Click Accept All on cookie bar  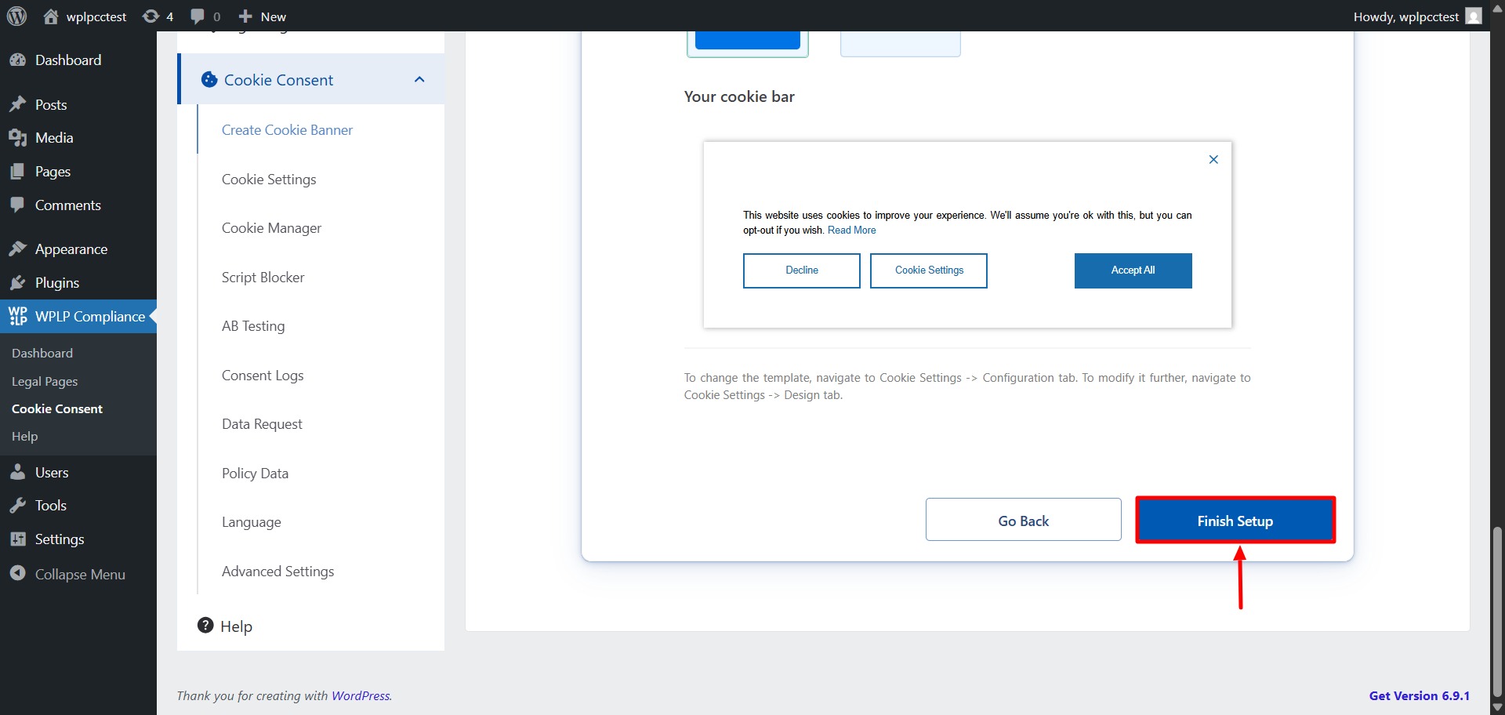click(x=1133, y=270)
